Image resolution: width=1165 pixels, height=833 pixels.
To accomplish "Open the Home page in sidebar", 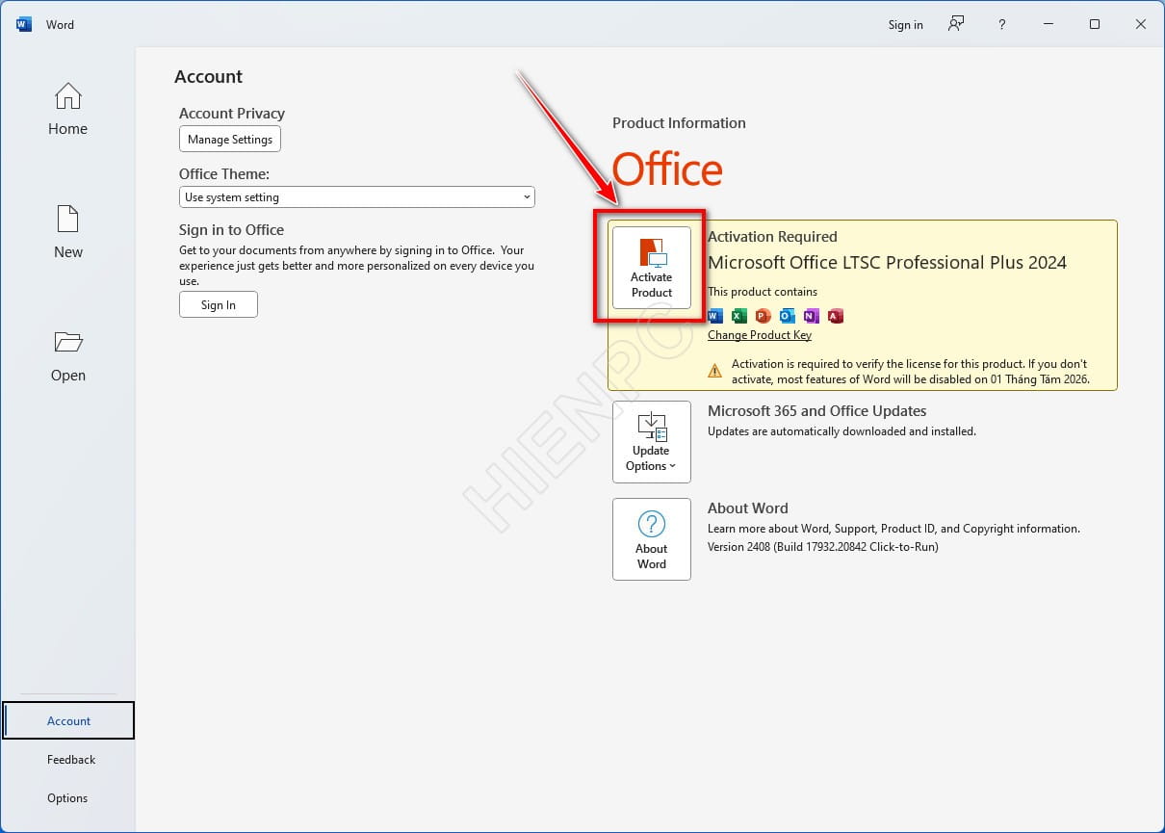I will (67, 109).
